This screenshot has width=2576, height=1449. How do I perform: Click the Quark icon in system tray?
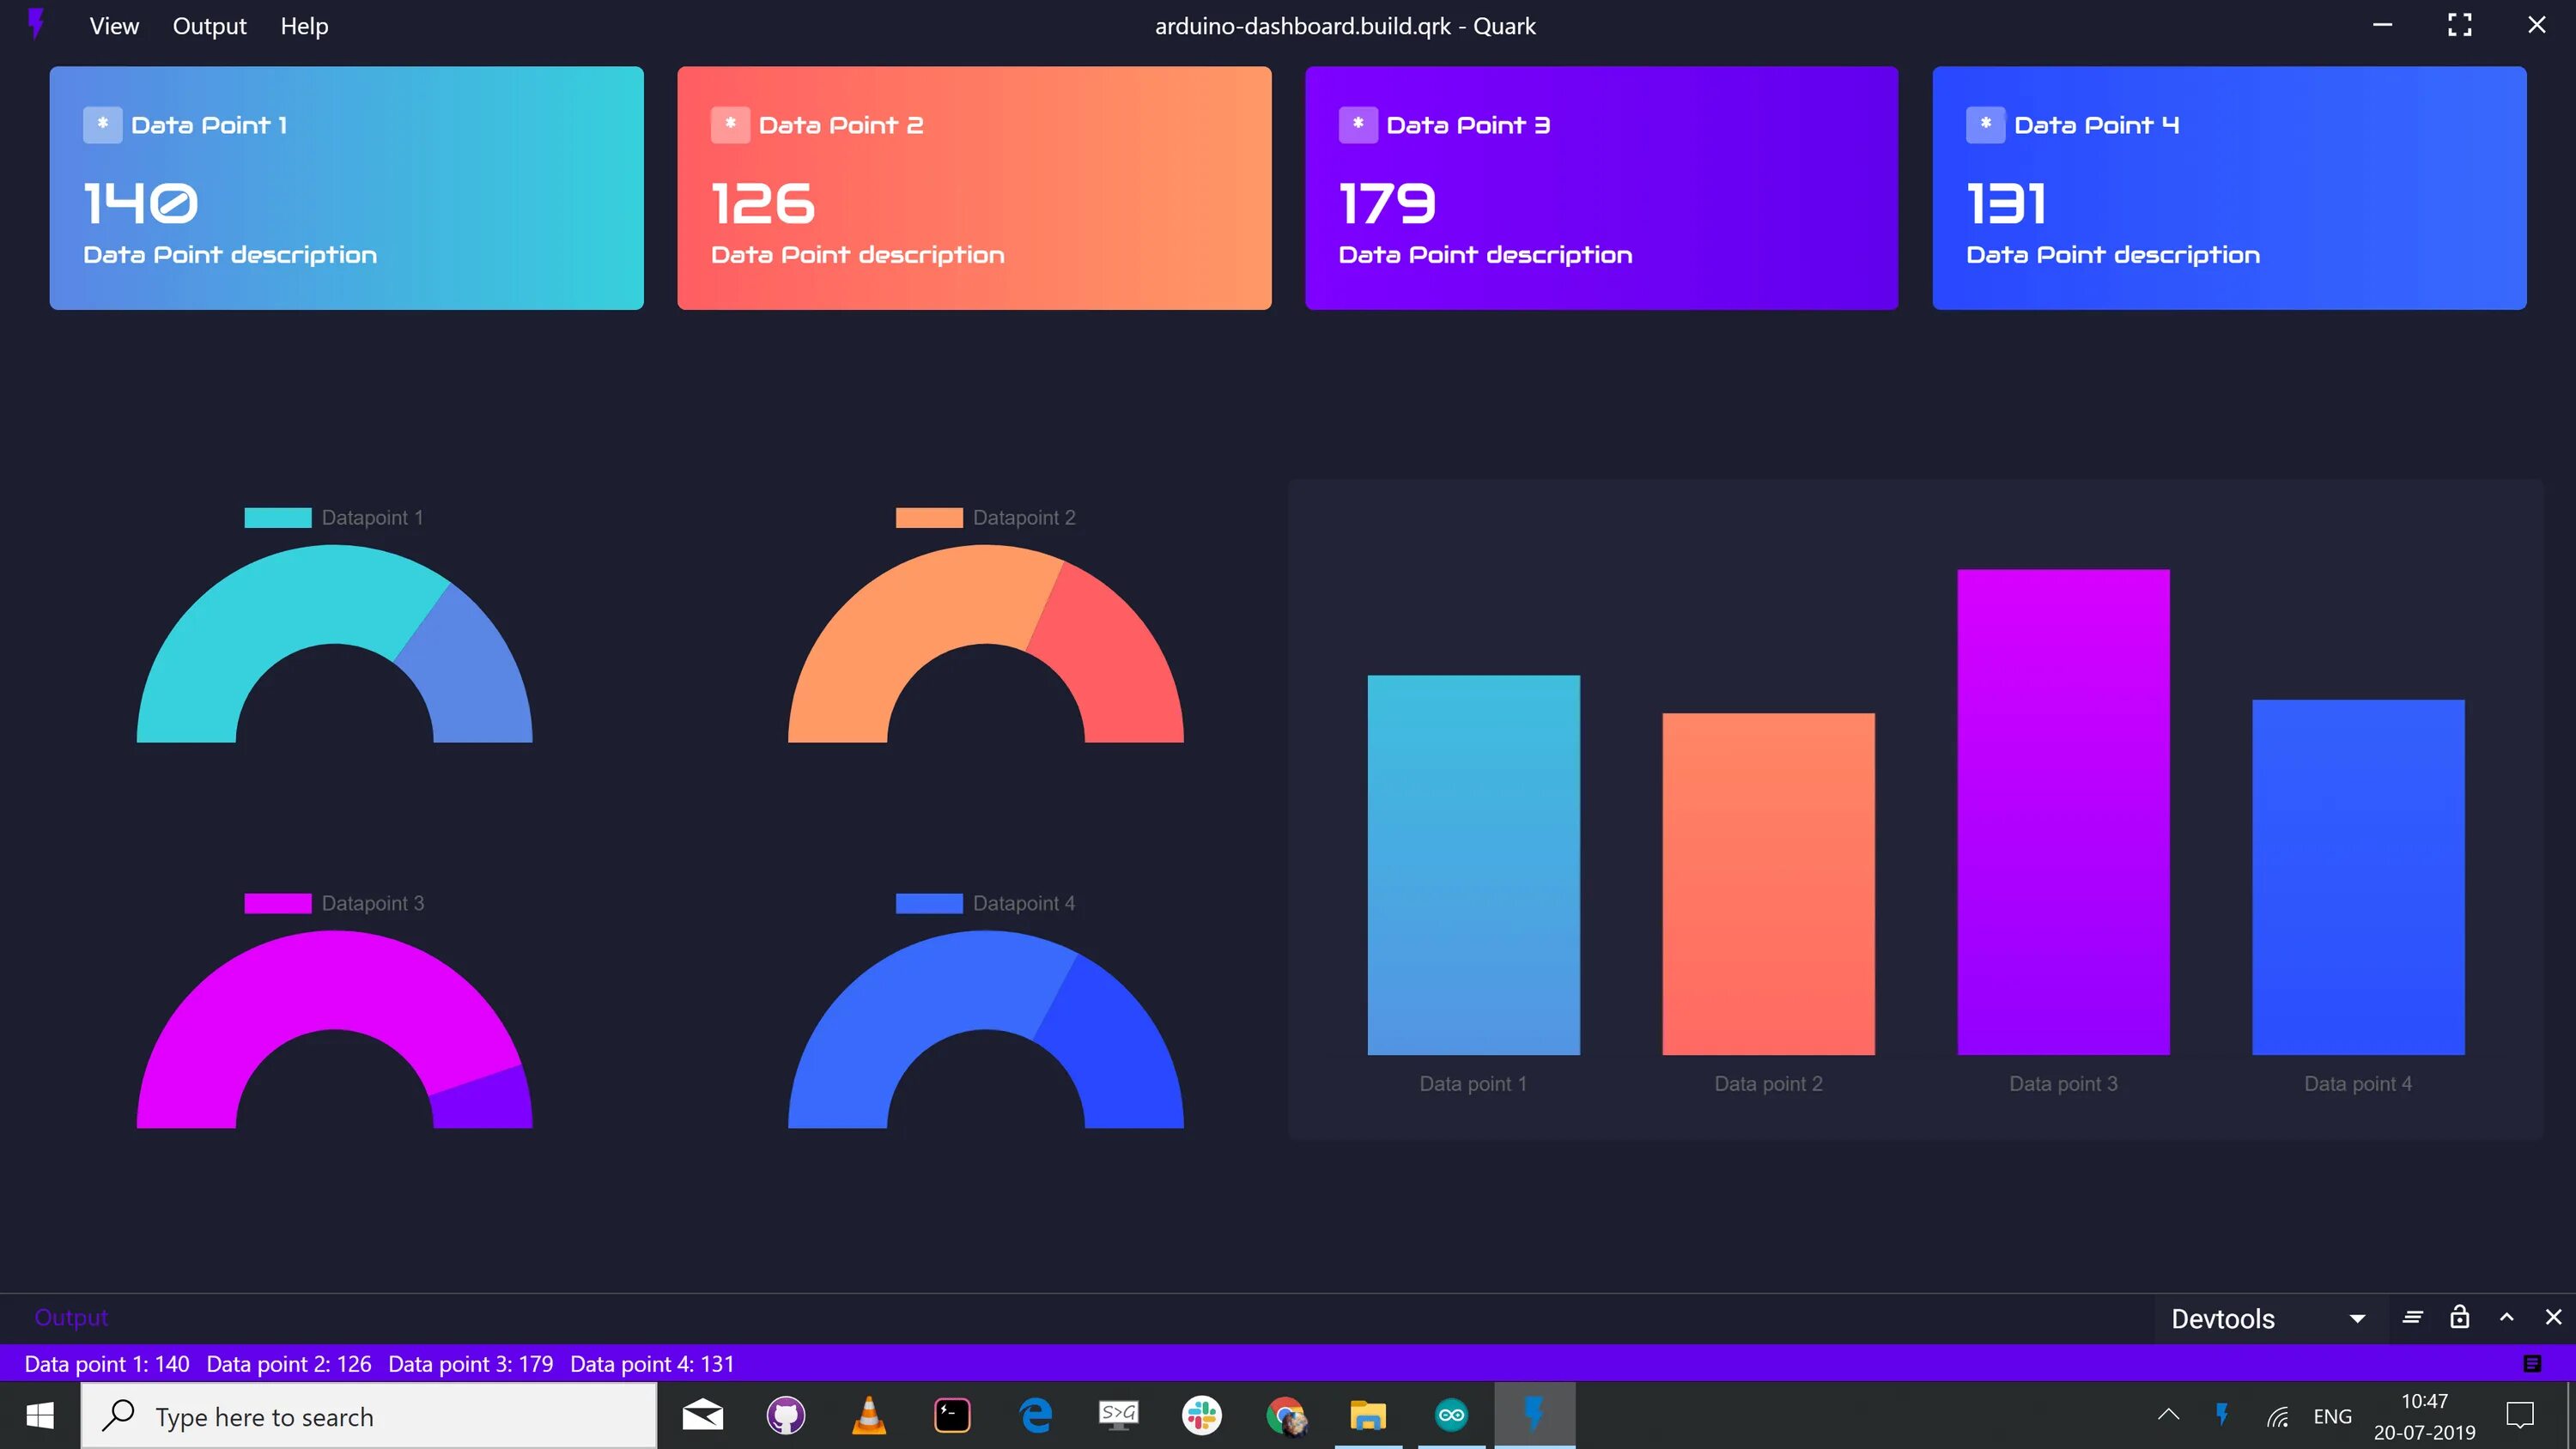2222,1415
